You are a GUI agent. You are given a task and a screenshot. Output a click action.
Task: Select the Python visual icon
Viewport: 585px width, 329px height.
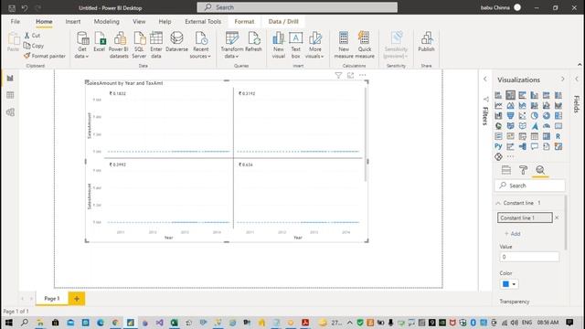tap(498, 146)
